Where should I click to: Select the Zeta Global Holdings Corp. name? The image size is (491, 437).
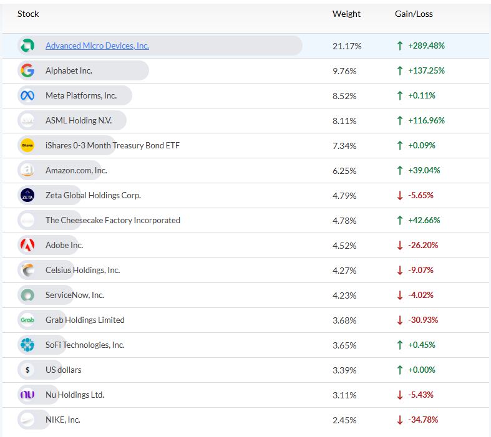click(94, 196)
